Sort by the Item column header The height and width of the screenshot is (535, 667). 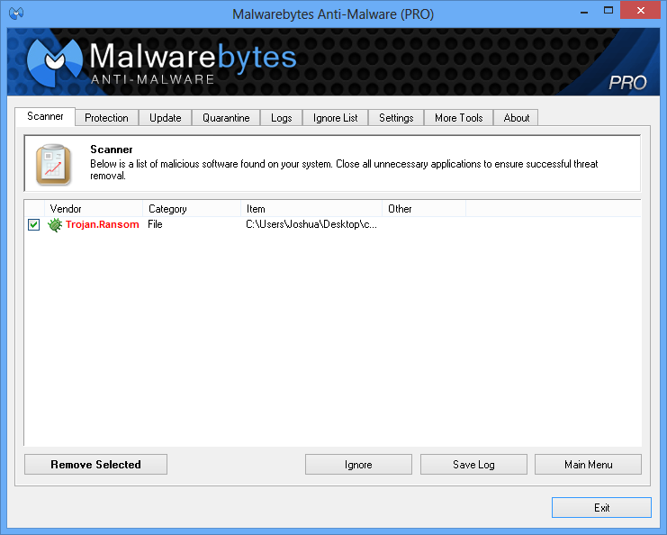click(311, 209)
